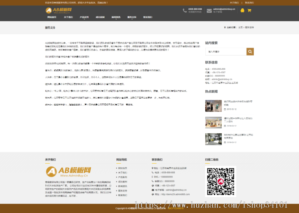Click the phone icon next to 4008-888-888

pyautogui.click(x=184, y=11)
